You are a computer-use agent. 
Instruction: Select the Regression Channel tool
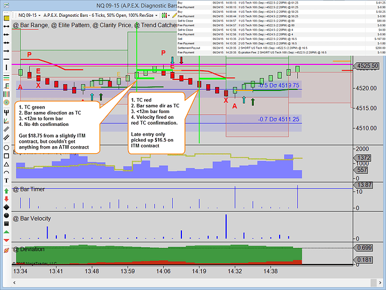(x=6, y=129)
